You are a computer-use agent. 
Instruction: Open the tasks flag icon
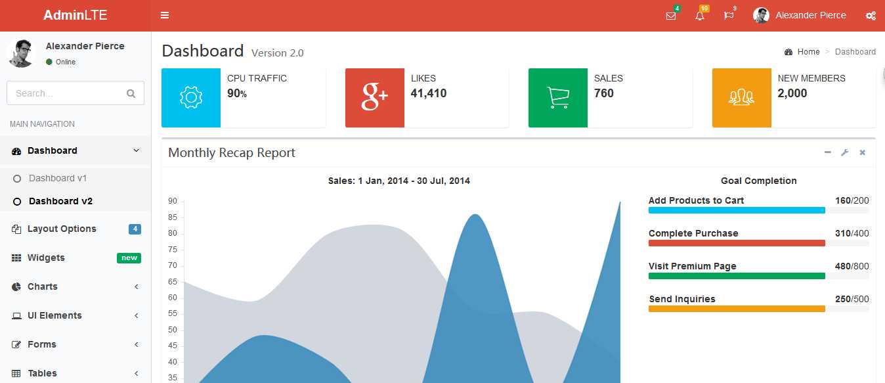[x=728, y=16]
